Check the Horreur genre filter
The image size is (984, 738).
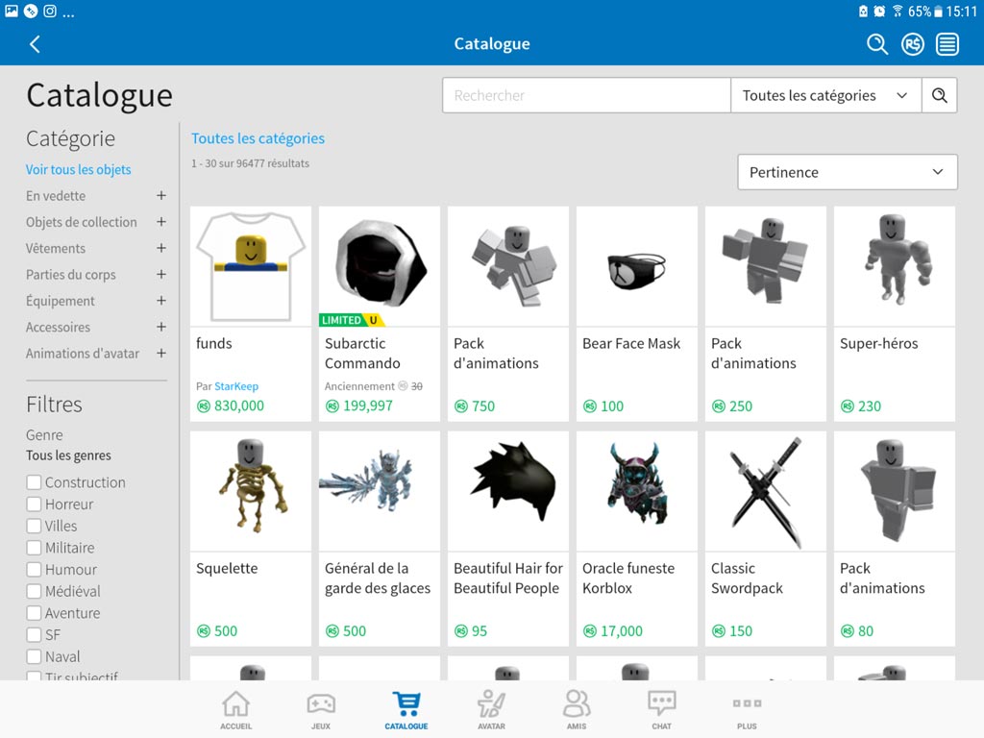[x=34, y=504]
